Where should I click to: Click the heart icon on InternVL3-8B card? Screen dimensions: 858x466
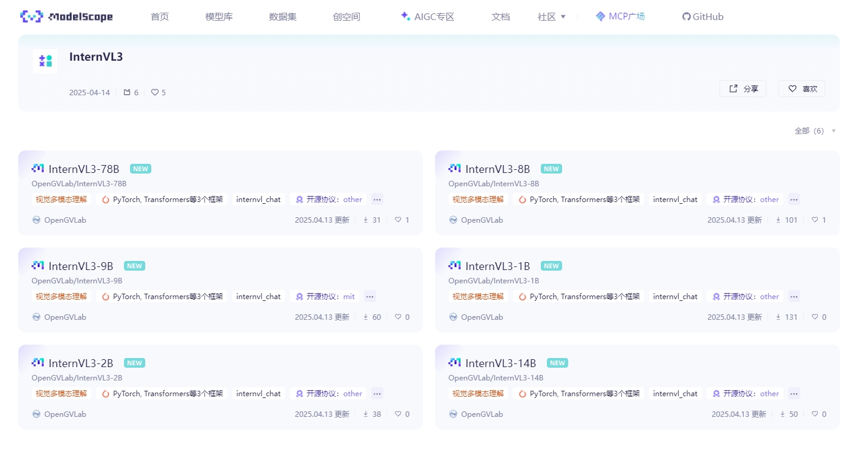[815, 220]
